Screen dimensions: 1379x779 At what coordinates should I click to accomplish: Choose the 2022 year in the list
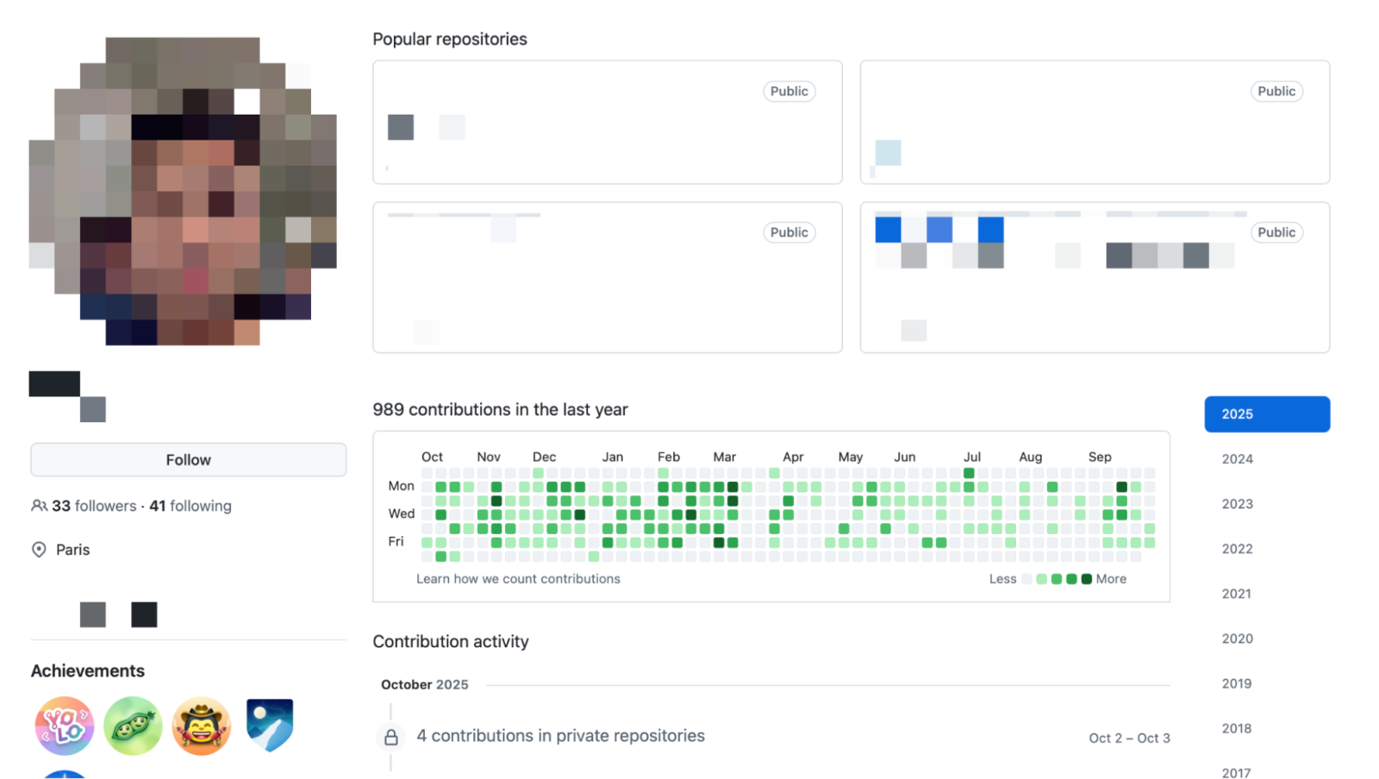1237,549
